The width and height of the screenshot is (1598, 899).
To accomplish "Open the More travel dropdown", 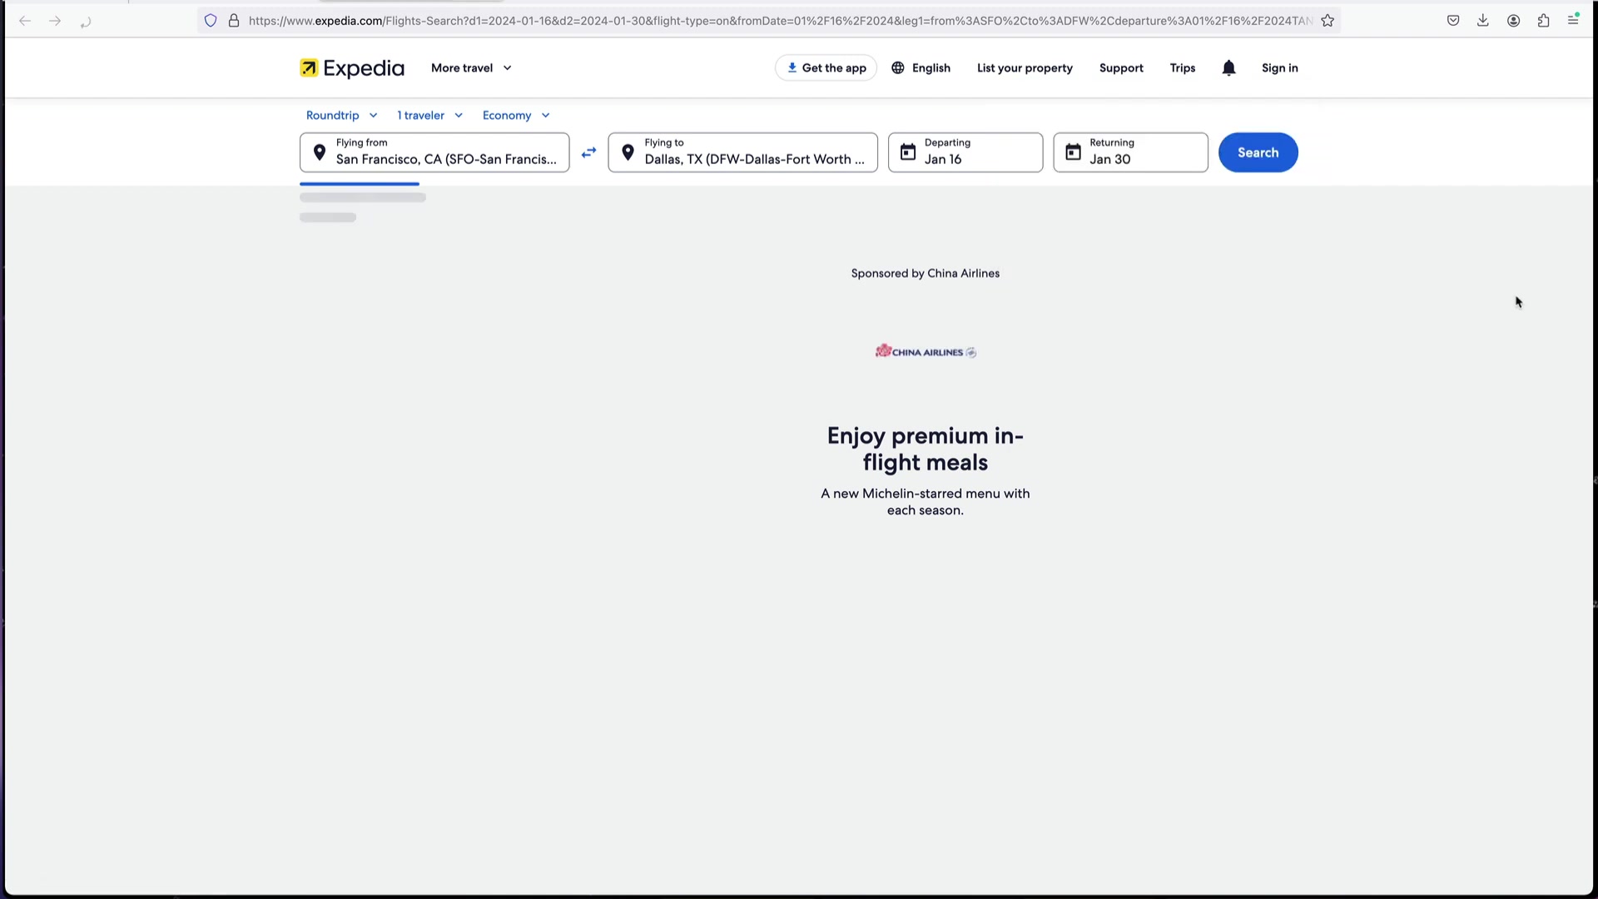I will 471,68.
